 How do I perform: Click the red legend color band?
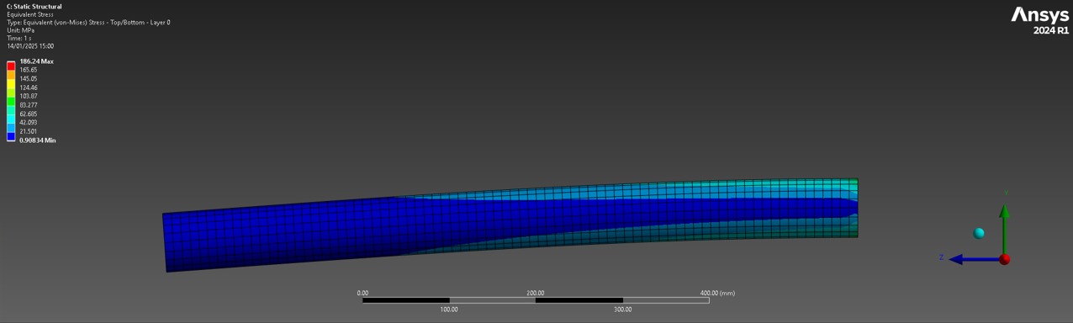click(11, 66)
